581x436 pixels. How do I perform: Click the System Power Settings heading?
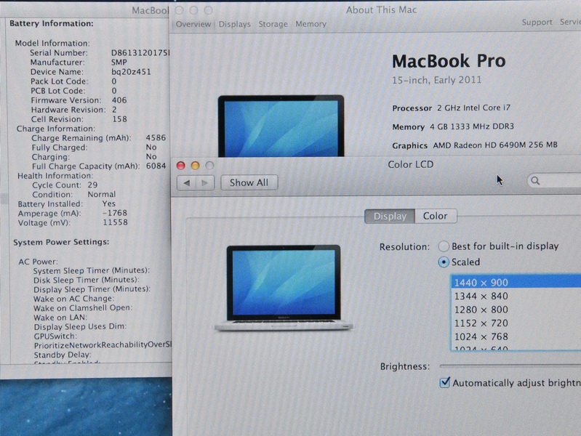(62, 242)
